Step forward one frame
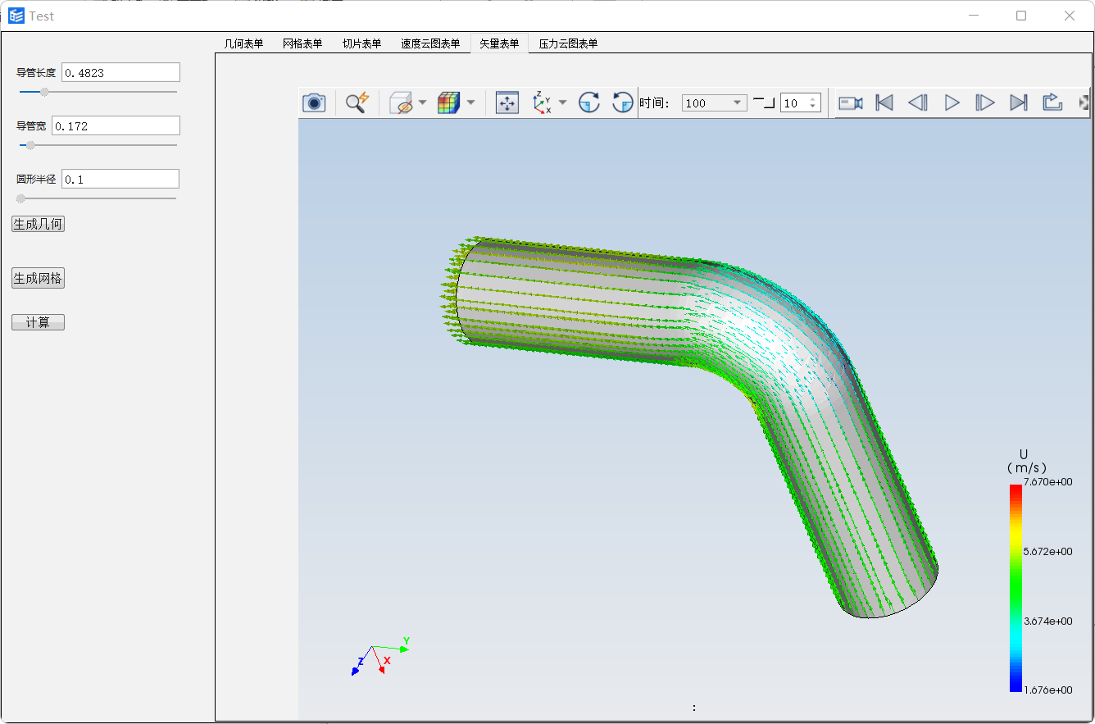This screenshot has width=1095, height=724. tap(985, 102)
